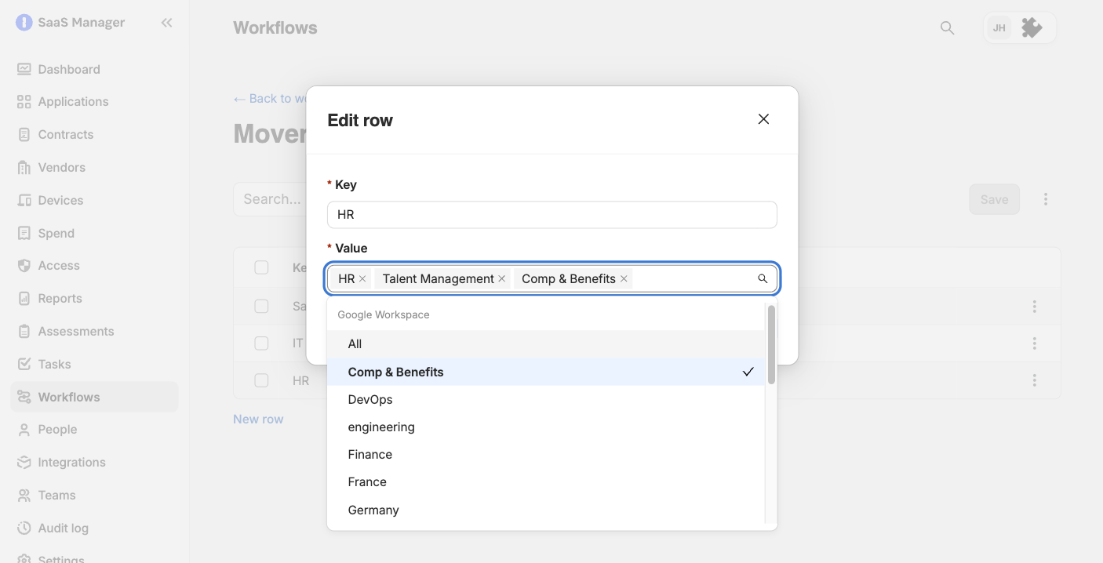Click the Teams icon in sidebar
This screenshot has height=563, width=1103.
coord(24,496)
